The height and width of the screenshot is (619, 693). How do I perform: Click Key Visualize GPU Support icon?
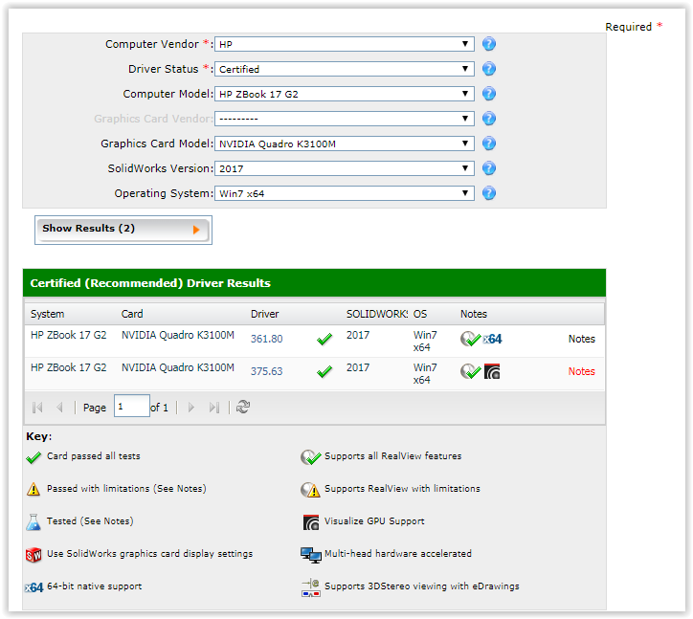coord(311,522)
